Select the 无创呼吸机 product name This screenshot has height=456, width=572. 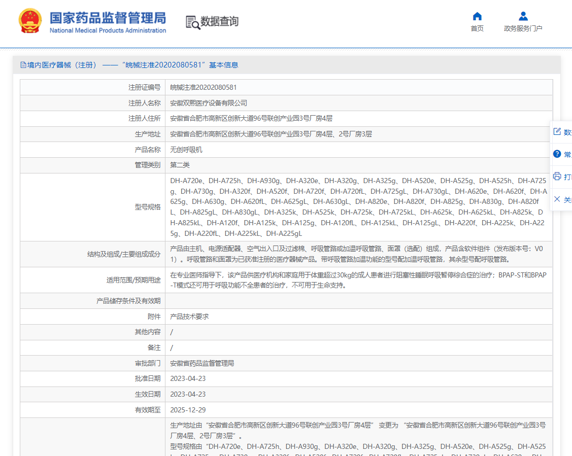pos(186,150)
